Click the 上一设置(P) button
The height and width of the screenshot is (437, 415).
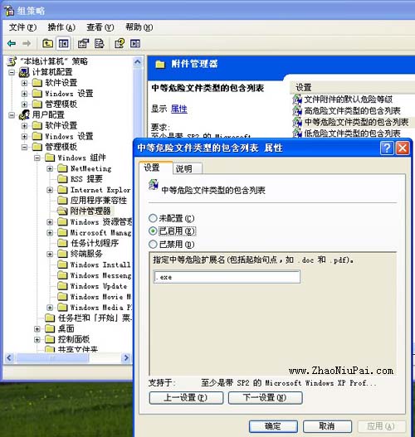coord(186,397)
